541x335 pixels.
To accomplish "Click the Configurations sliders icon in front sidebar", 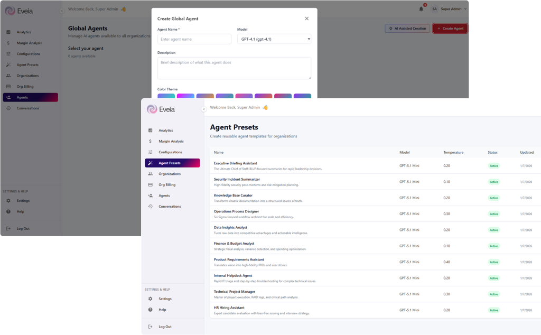I will point(151,152).
